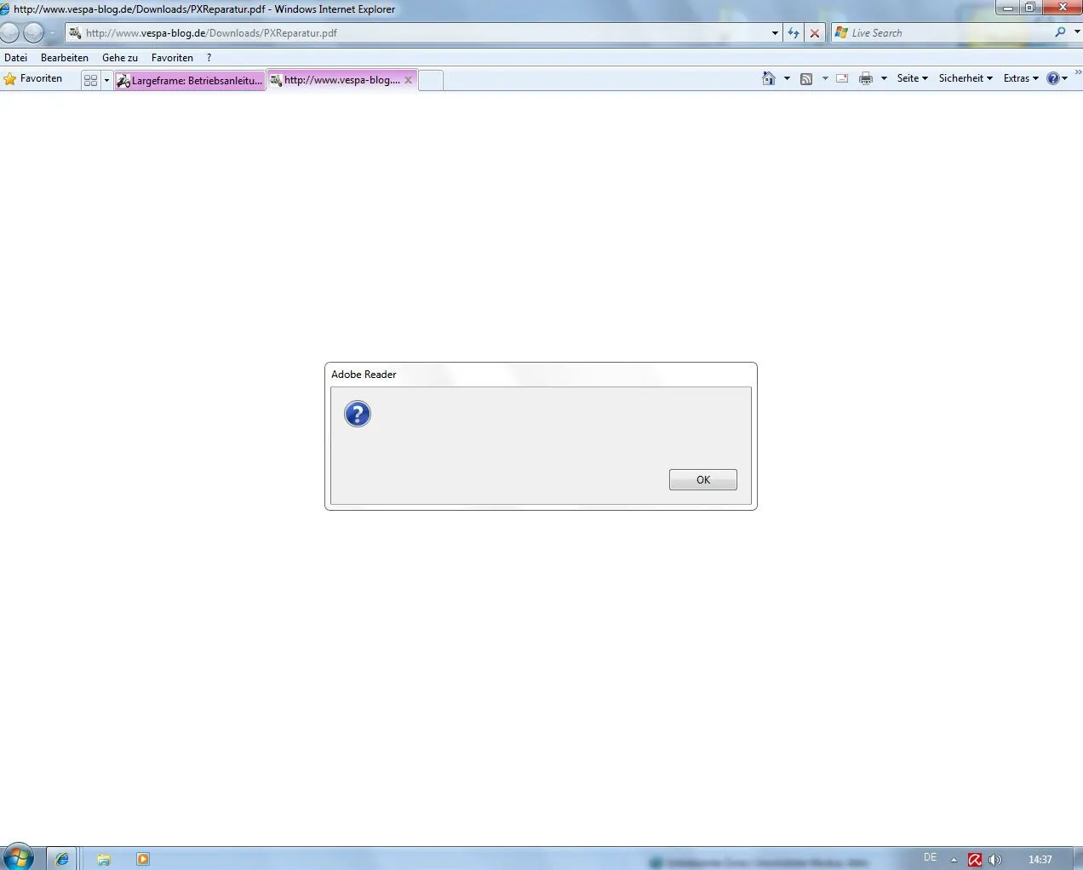This screenshot has width=1083, height=870.
Task: Click the red stop loading icon
Action: coord(815,33)
